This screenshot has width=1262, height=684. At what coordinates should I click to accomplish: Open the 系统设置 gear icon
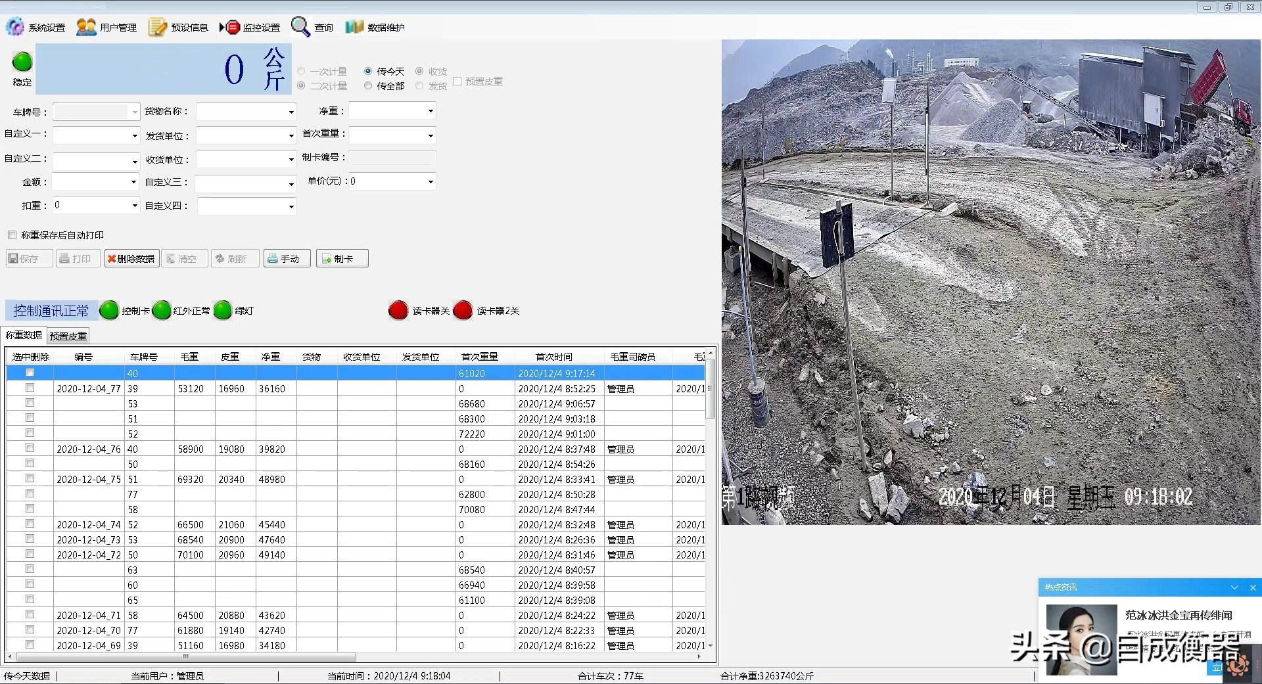[14, 27]
